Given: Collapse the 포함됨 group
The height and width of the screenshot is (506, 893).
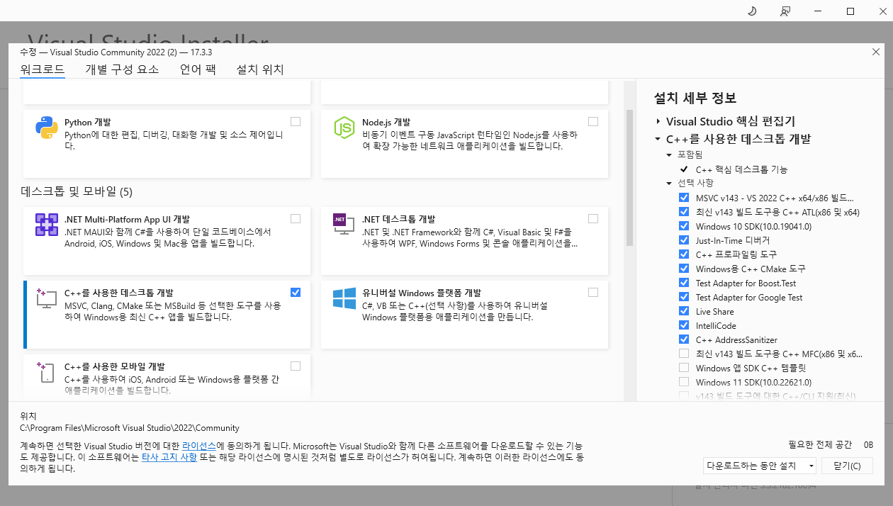Looking at the screenshot, I should tap(670, 154).
